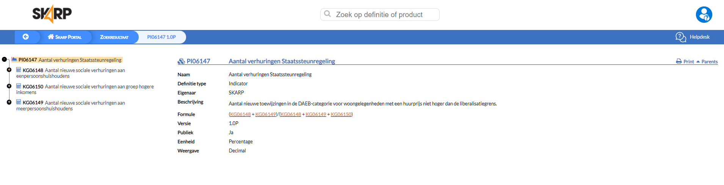Open the KG06150 link in the formula
The width and height of the screenshot is (724, 185).
[x=341, y=114]
